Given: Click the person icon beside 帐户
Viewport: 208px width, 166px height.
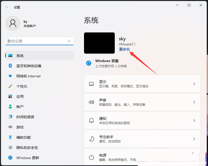Looking at the screenshot, I should (10, 106).
